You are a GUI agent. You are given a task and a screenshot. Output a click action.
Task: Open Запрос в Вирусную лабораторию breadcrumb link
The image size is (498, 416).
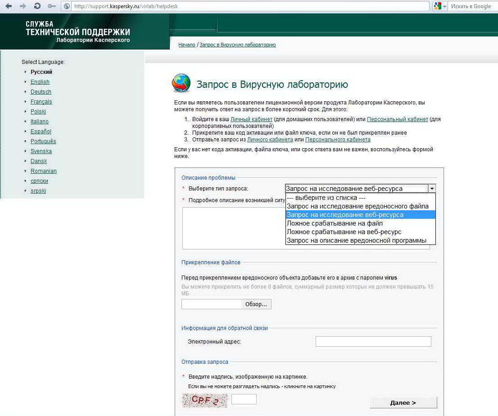pyautogui.click(x=238, y=45)
